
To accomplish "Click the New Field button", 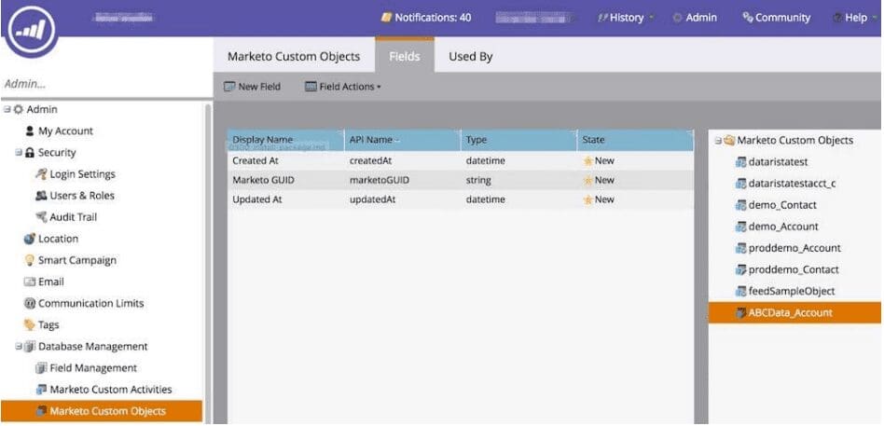I will click(252, 87).
